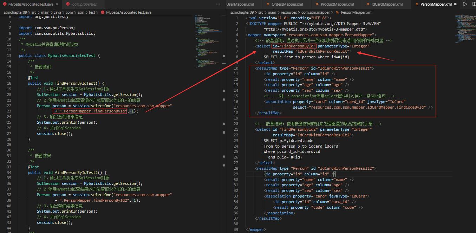Screen dimensions: 476x233
Task: Click Java file icon in left breadcrumb
Action: point(103,12)
